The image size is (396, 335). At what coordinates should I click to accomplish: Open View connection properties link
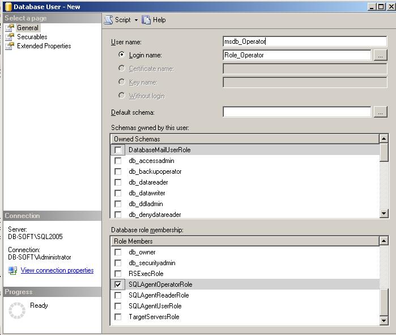(x=57, y=270)
